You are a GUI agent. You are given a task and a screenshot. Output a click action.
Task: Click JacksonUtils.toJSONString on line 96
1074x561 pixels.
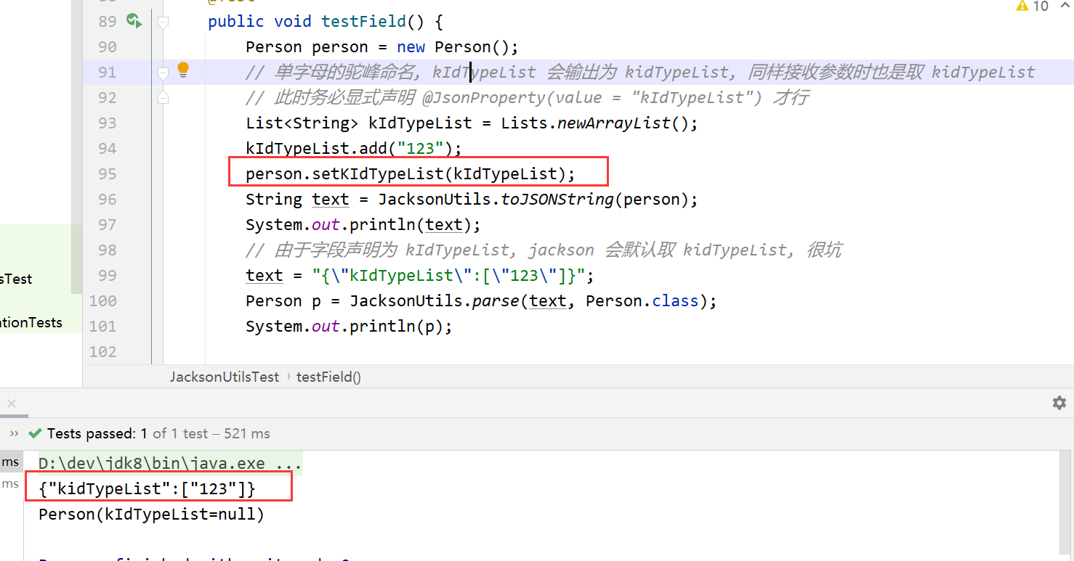(x=496, y=199)
